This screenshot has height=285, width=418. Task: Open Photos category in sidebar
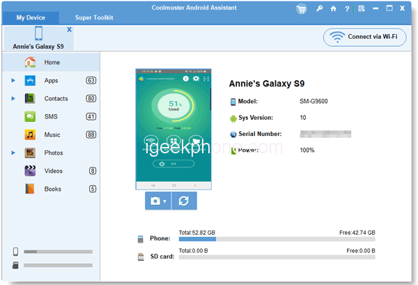(51, 153)
